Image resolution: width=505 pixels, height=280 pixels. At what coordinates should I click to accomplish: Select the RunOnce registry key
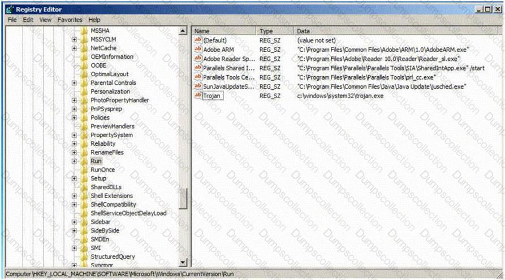(102, 169)
